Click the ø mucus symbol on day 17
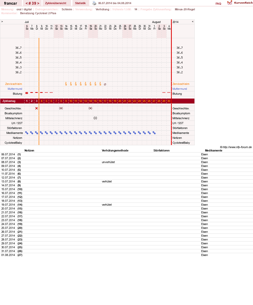Image resolution: width=253 pixels, height=305 pixels. pos(105,84)
